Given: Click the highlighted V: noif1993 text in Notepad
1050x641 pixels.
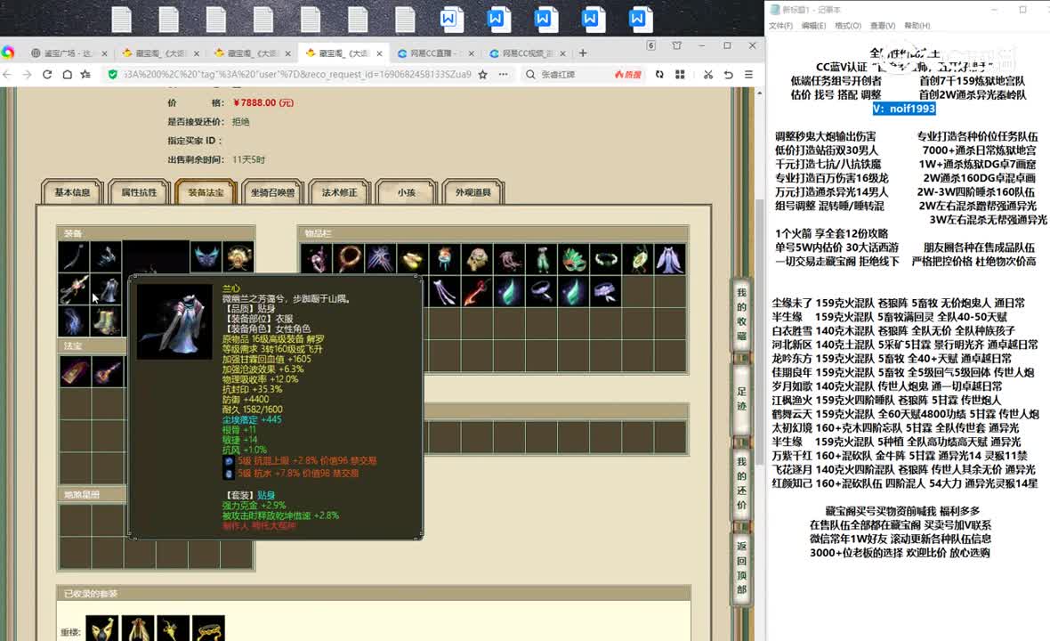Looking at the screenshot, I should (x=904, y=109).
